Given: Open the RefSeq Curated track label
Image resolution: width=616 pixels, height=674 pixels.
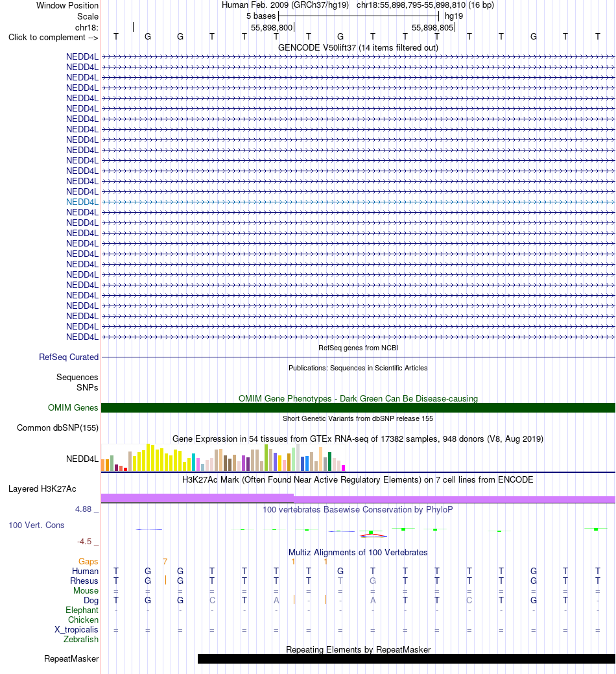Looking at the screenshot, I should click(x=69, y=357).
